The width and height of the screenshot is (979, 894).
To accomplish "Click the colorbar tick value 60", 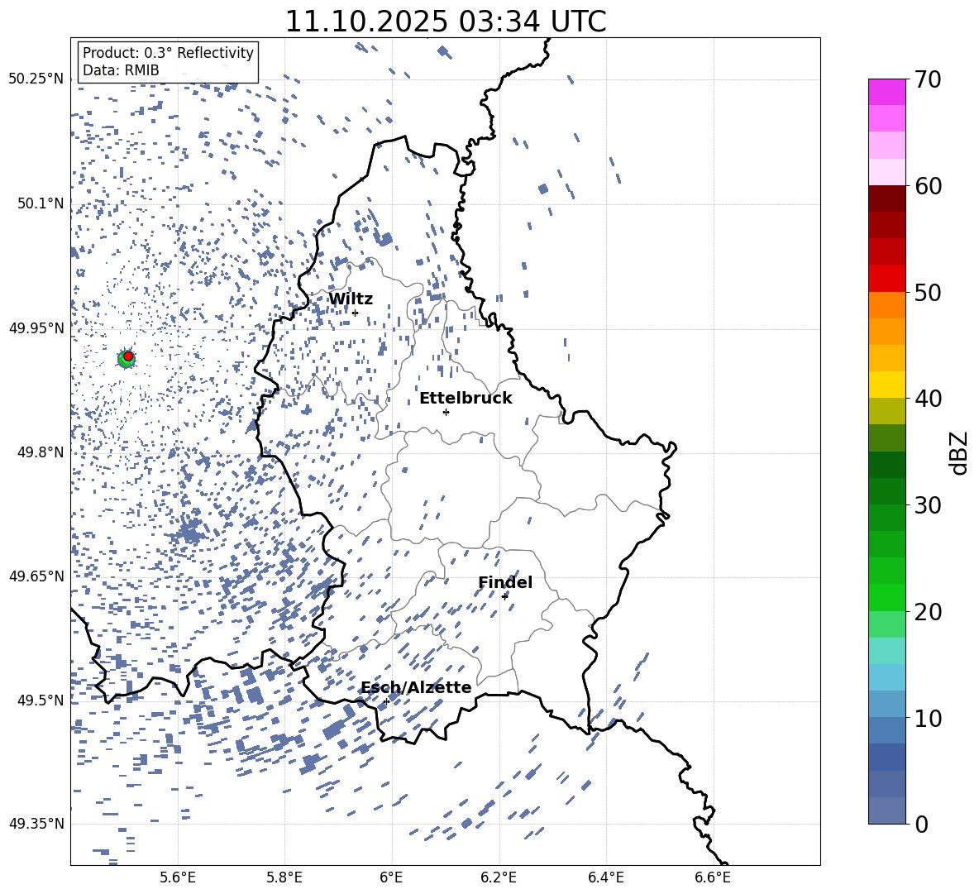I will (928, 186).
